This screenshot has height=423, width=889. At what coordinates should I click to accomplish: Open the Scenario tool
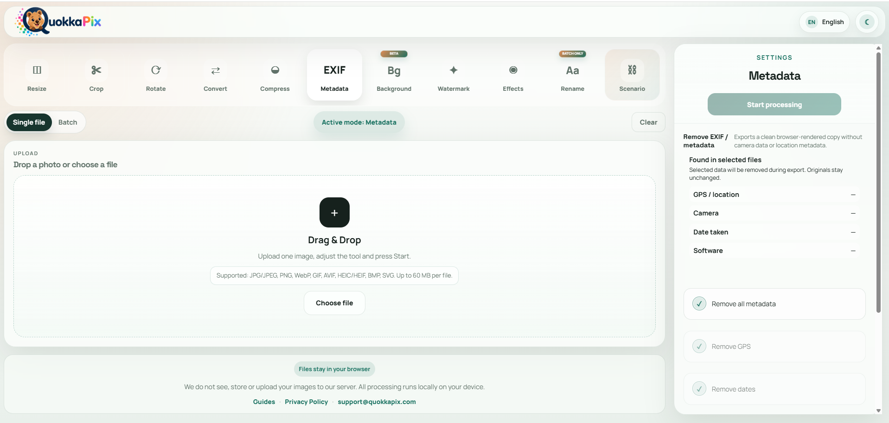pyautogui.click(x=632, y=75)
